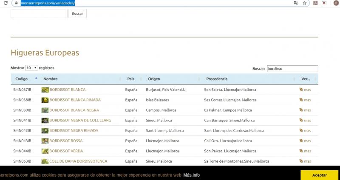Click the leaf icon in BORDISSOT BLANCA row
Viewport: 340px width, 180px height.
pos(301,90)
